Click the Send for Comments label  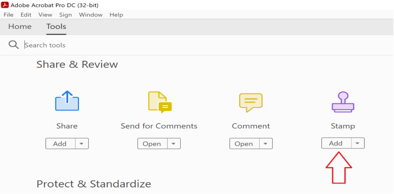tap(159, 126)
